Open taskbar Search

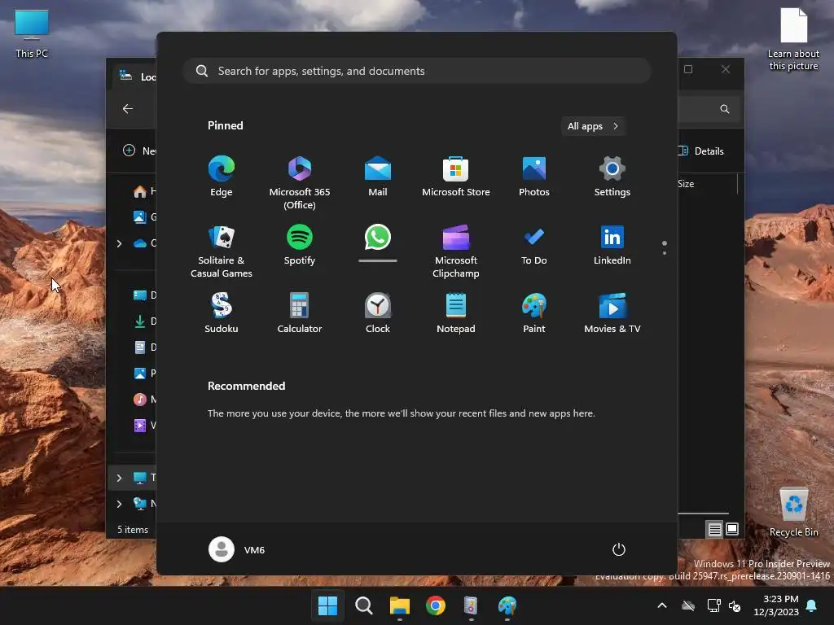(364, 605)
